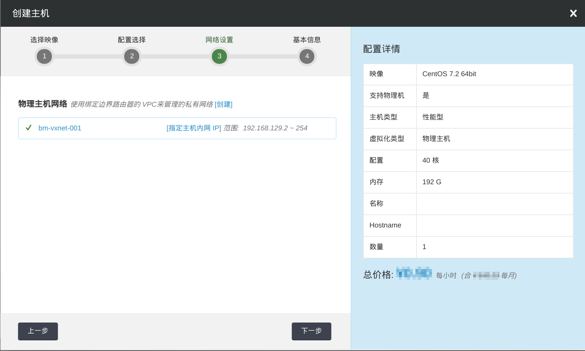Click the 网络设置 step label
This screenshot has width=585, height=351.
[219, 40]
